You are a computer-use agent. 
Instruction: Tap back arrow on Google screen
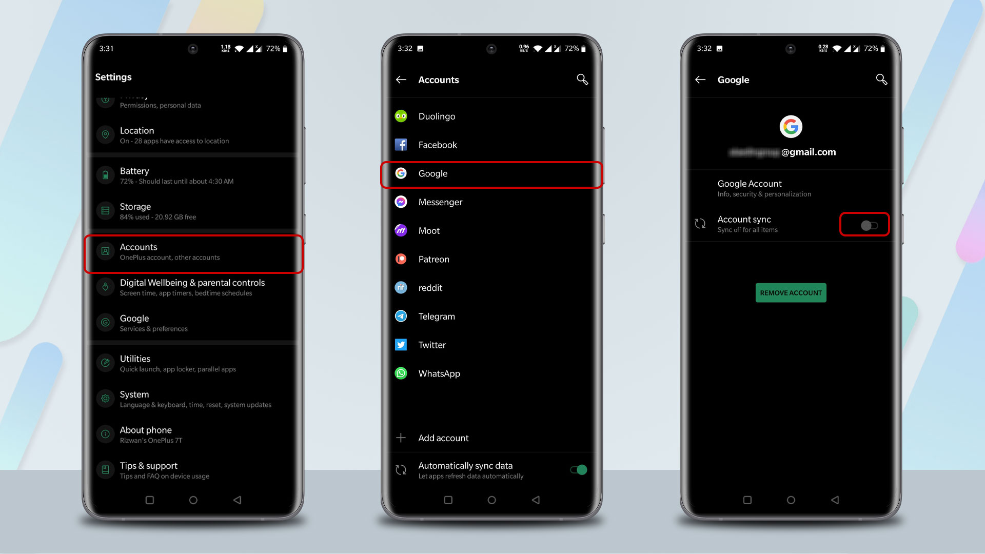point(701,80)
